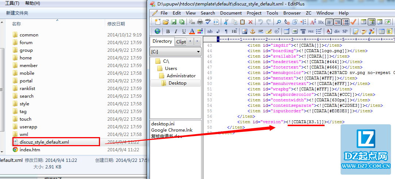Toggle Underline formatting U

coord(184,31)
